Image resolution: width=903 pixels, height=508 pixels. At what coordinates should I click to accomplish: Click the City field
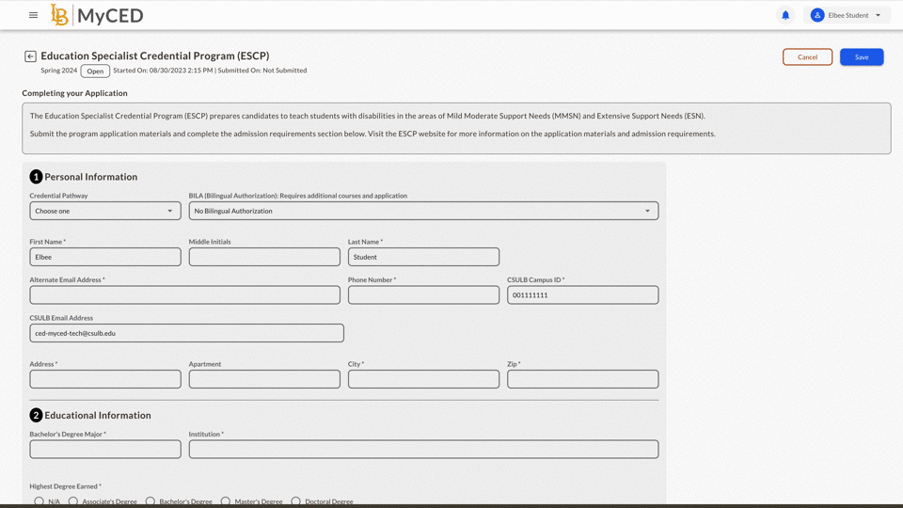pos(424,379)
